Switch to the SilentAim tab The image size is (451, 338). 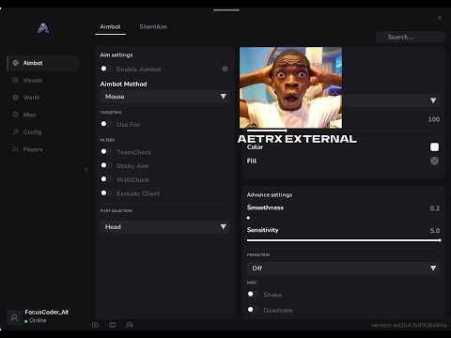tap(153, 27)
